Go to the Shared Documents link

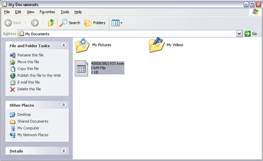pyautogui.click(x=33, y=121)
